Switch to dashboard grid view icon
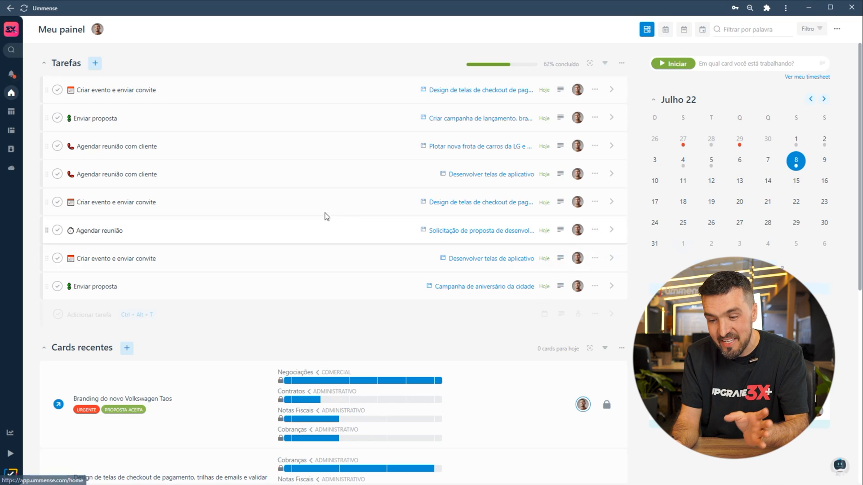Screen dimensions: 863x485 click(647, 29)
